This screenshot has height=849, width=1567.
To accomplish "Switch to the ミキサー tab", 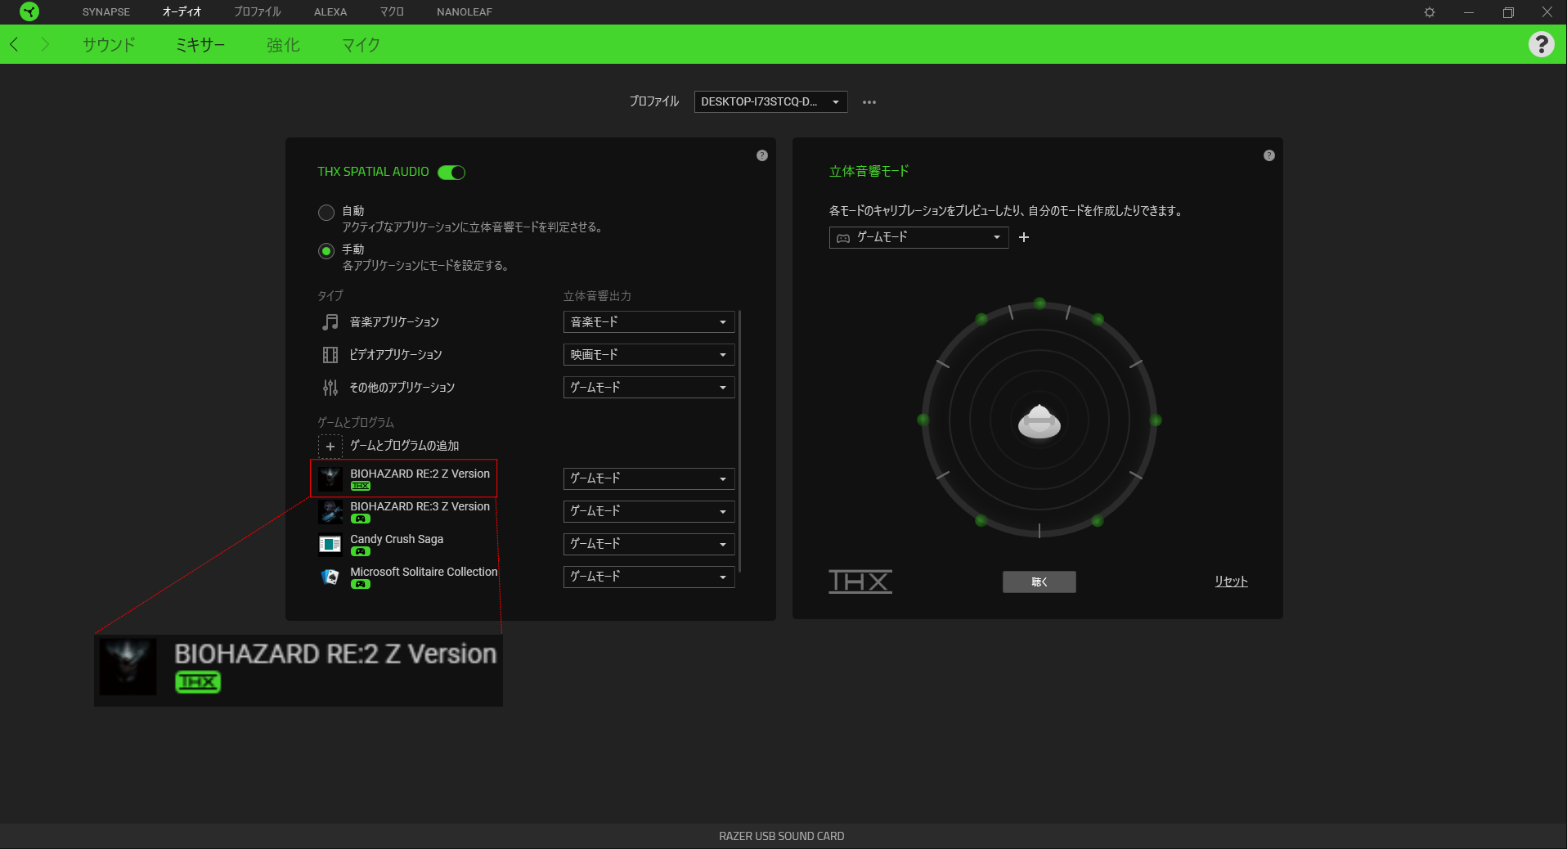I will [x=200, y=45].
